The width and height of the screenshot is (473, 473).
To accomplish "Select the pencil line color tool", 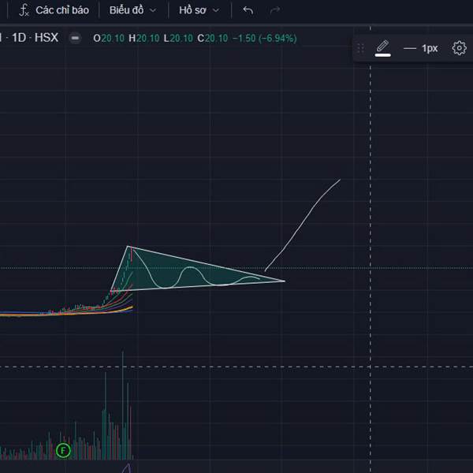I will 382,47.
